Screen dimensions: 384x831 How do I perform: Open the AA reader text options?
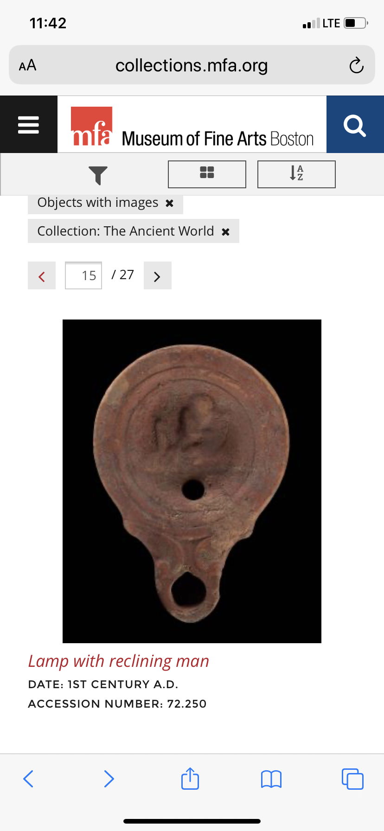point(28,65)
